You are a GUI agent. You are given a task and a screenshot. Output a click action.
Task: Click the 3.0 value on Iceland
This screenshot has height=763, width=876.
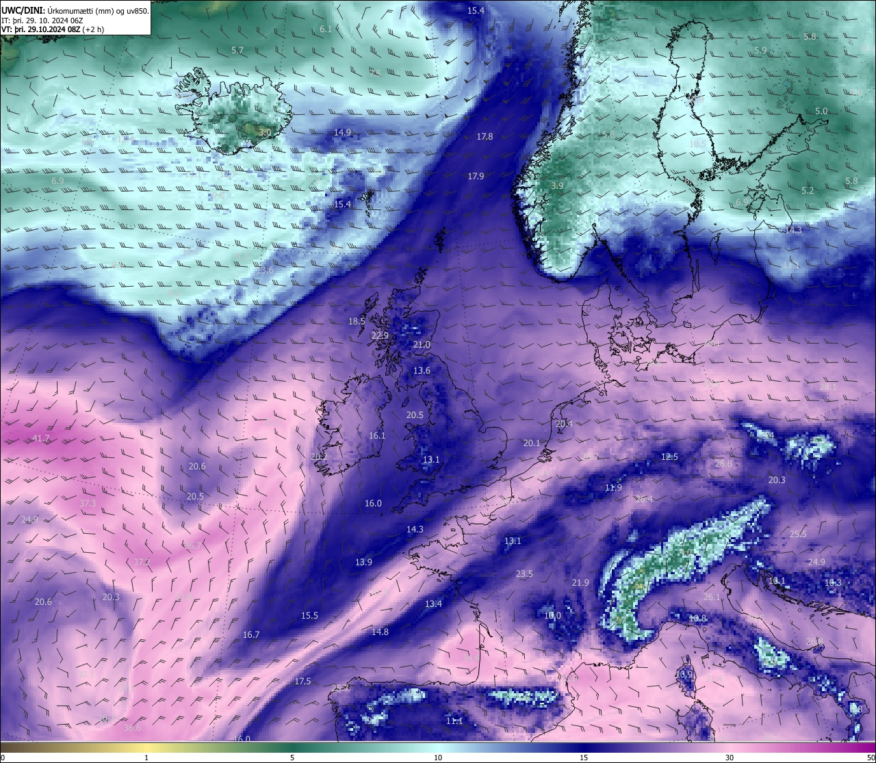(x=266, y=132)
